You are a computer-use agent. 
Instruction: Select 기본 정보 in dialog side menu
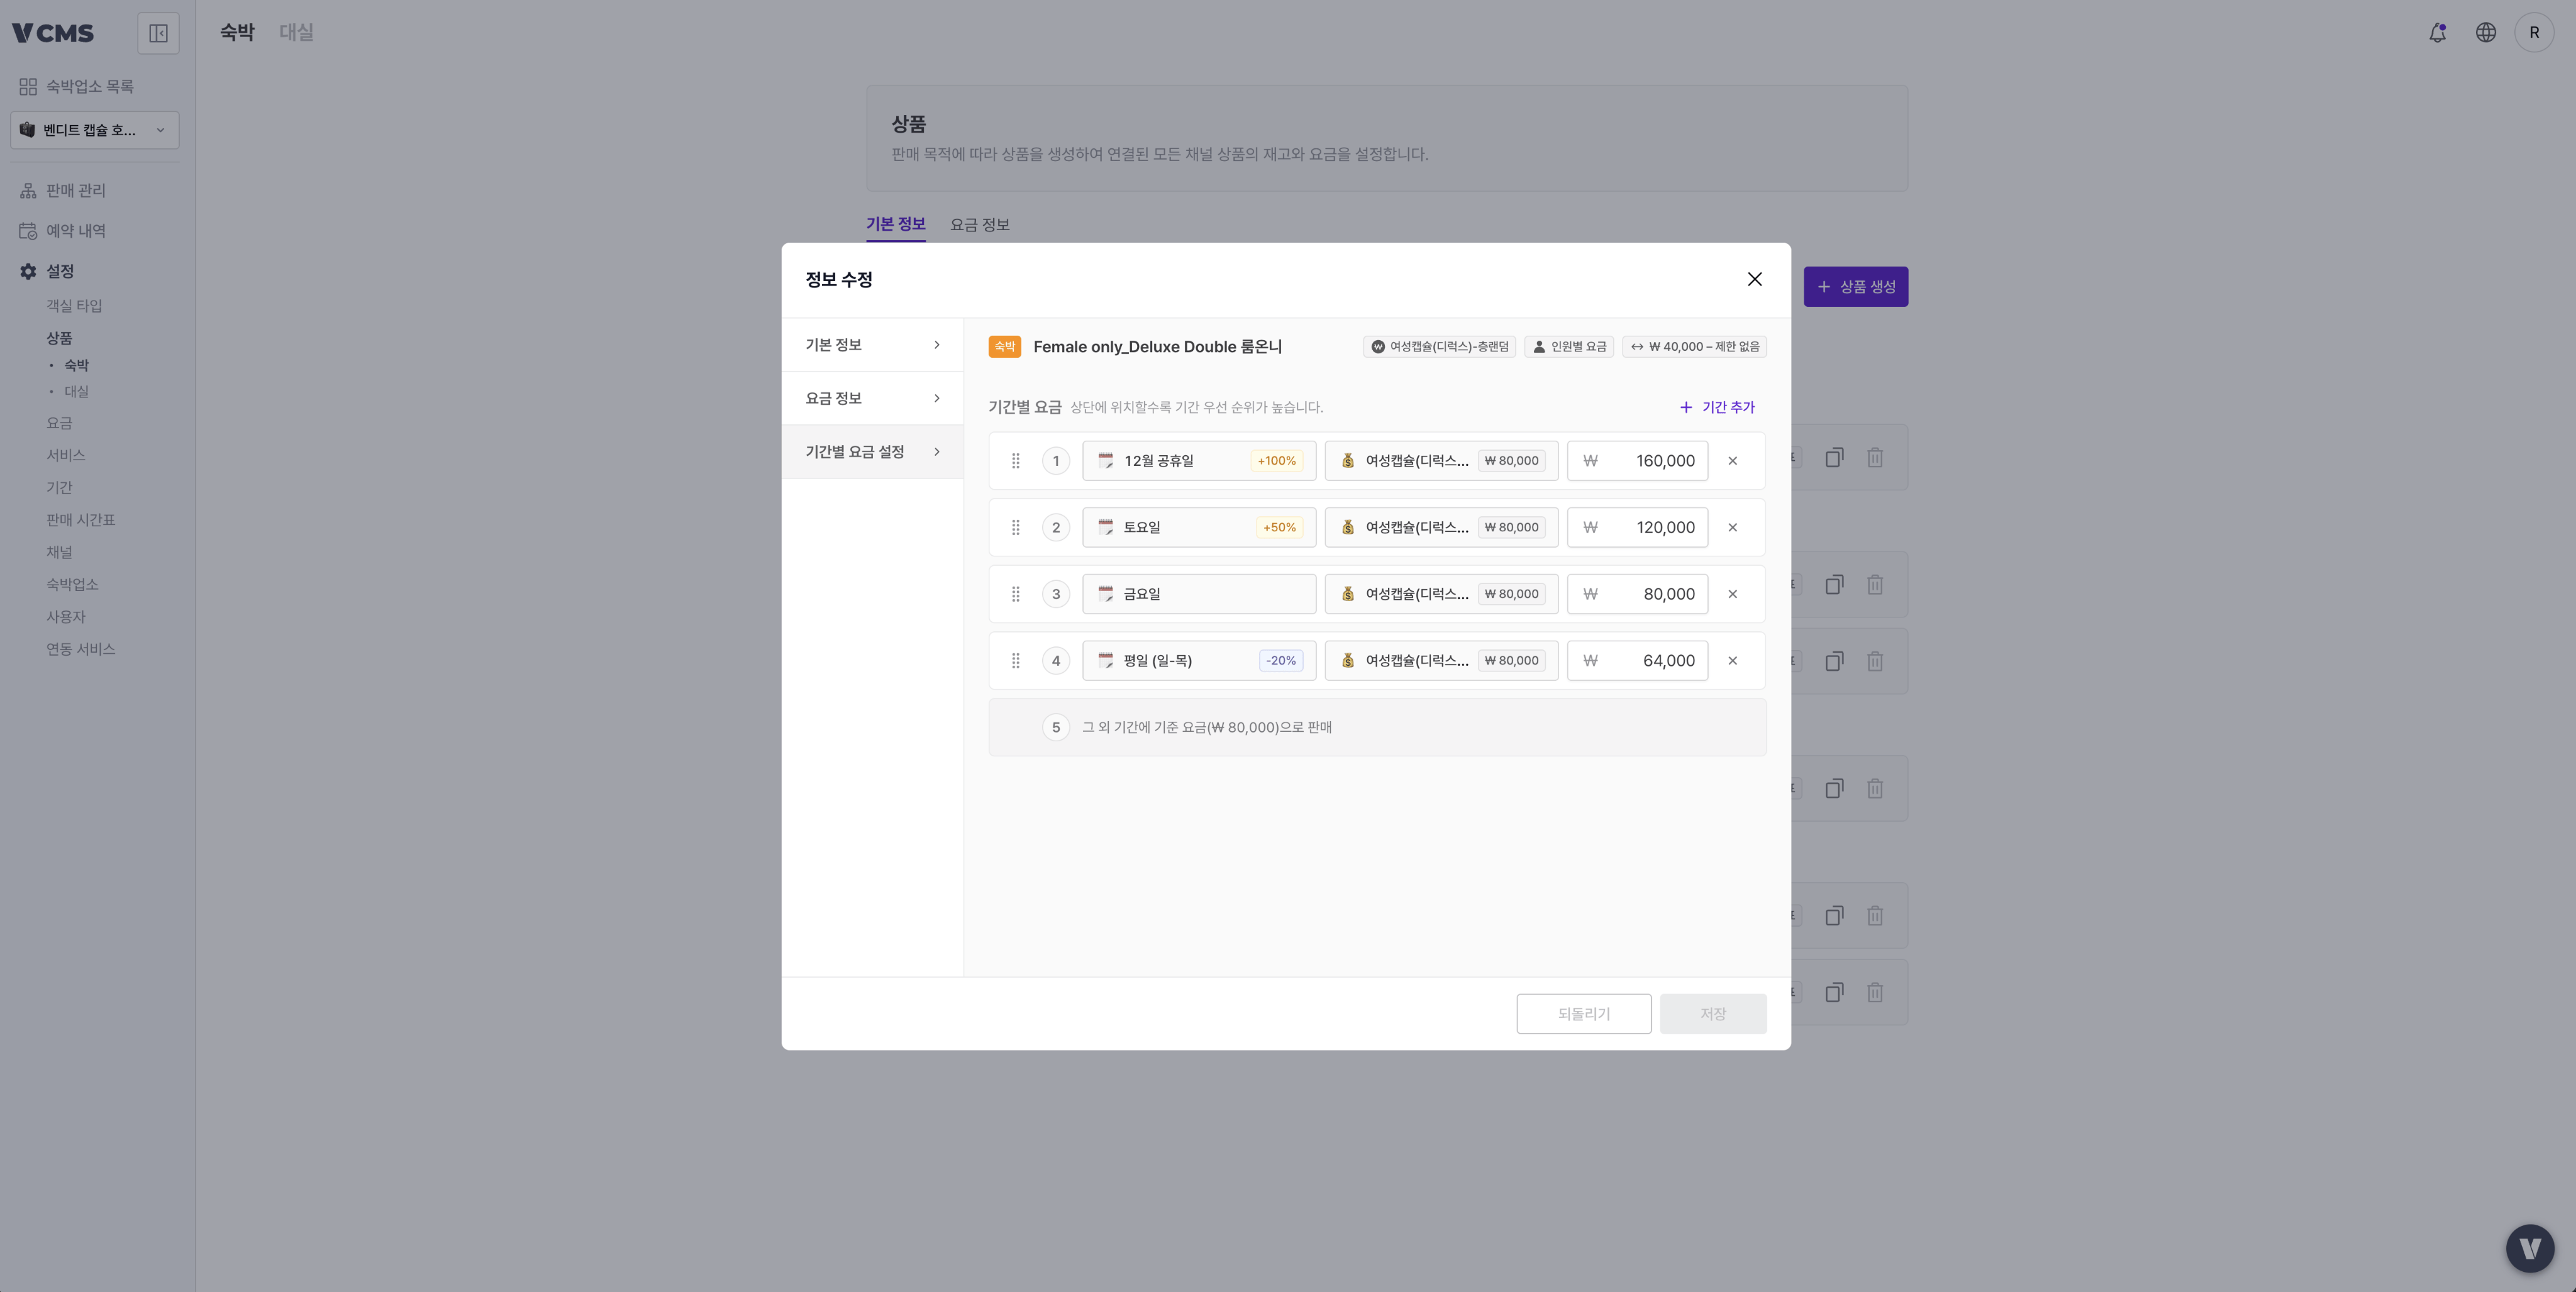click(872, 345)
